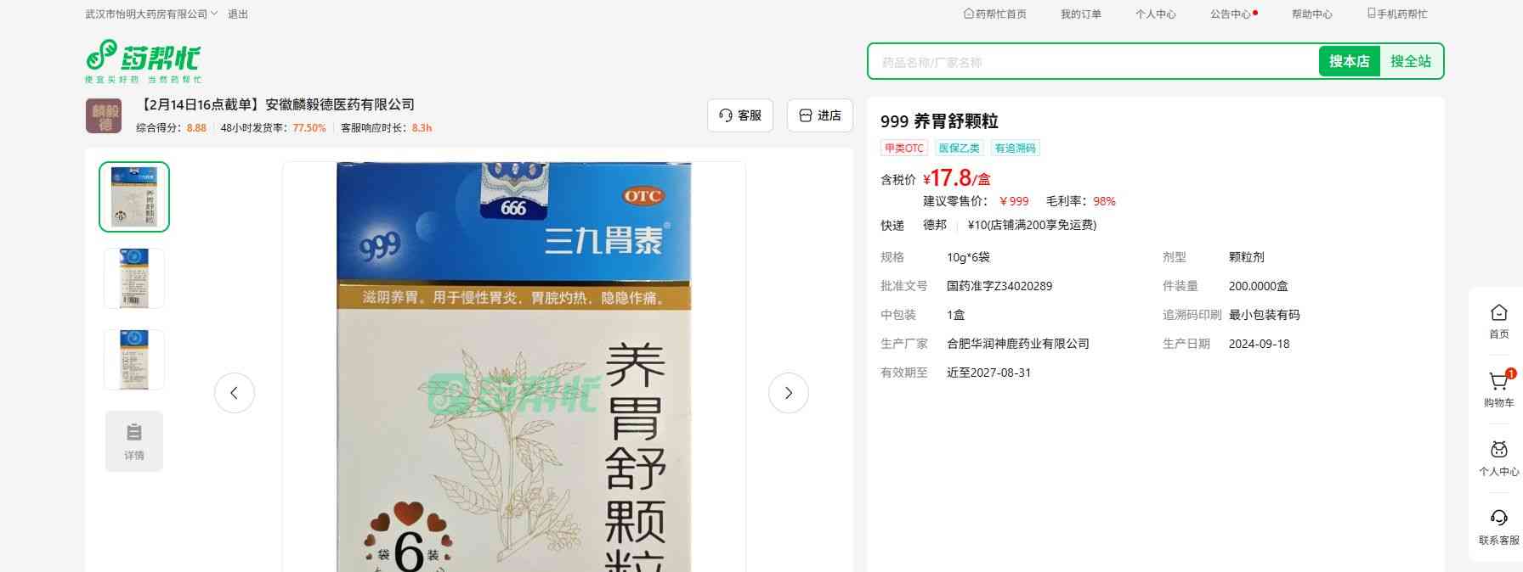This screenshot has width=1523, height=572.
Task: Select first product thumbnail
Action: click(134, 197)
